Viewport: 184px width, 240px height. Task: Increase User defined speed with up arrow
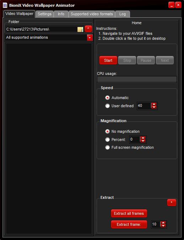(154, 104)
